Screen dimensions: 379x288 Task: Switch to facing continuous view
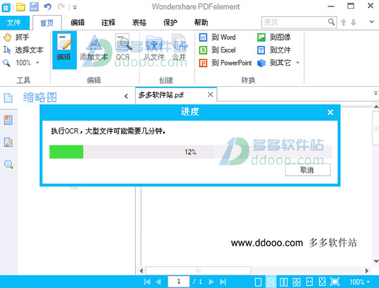tap(297, 282)
